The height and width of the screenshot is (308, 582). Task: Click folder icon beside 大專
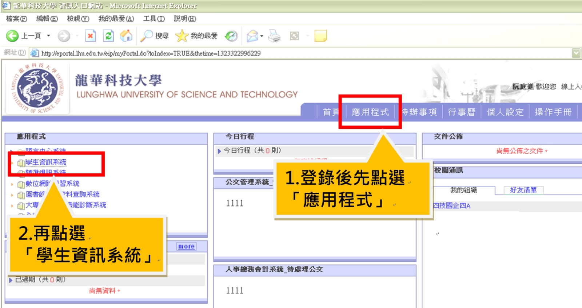pos(21,206)
